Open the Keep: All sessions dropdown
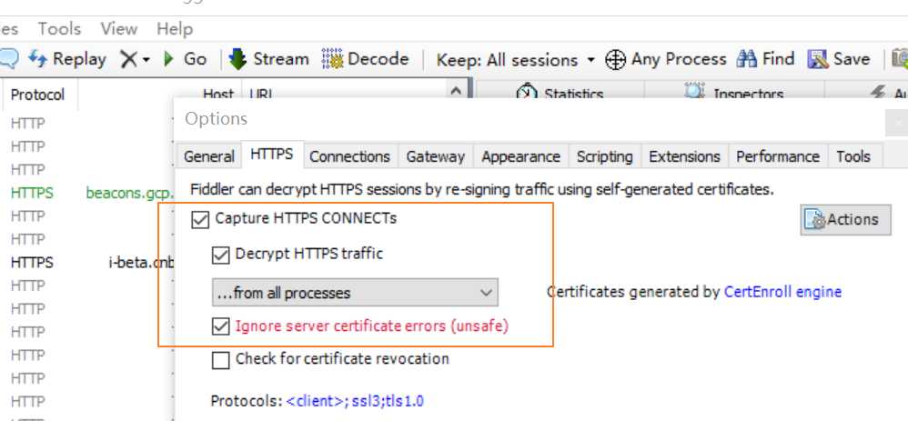The height and width of the screenshot is (421, 908). [x=515, y=60]
